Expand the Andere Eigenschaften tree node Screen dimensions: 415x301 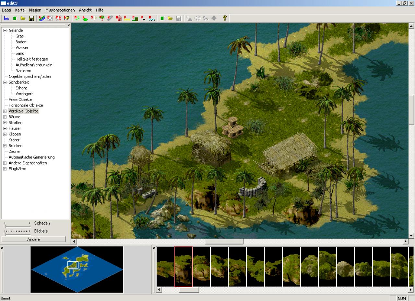[5, 163]
